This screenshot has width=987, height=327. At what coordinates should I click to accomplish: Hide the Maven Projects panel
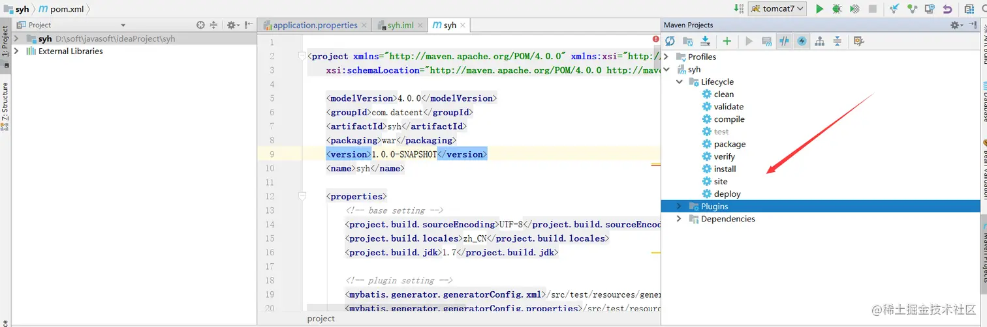pos(971,25)
